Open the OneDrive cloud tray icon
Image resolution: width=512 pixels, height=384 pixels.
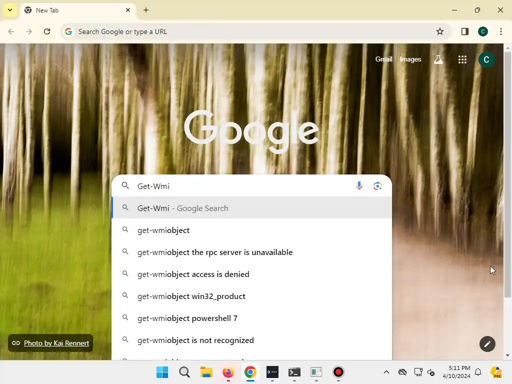click(402, 372)
